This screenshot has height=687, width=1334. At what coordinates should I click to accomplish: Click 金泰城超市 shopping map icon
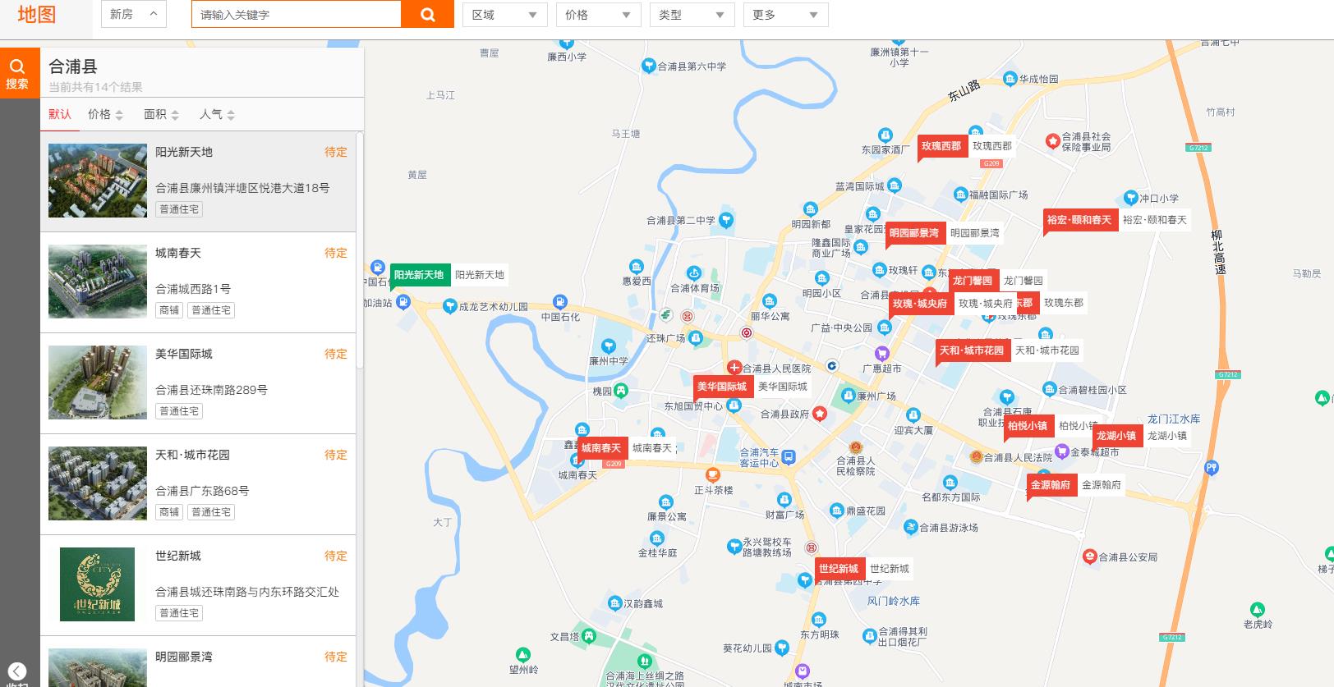click(x=1061, y=451)
